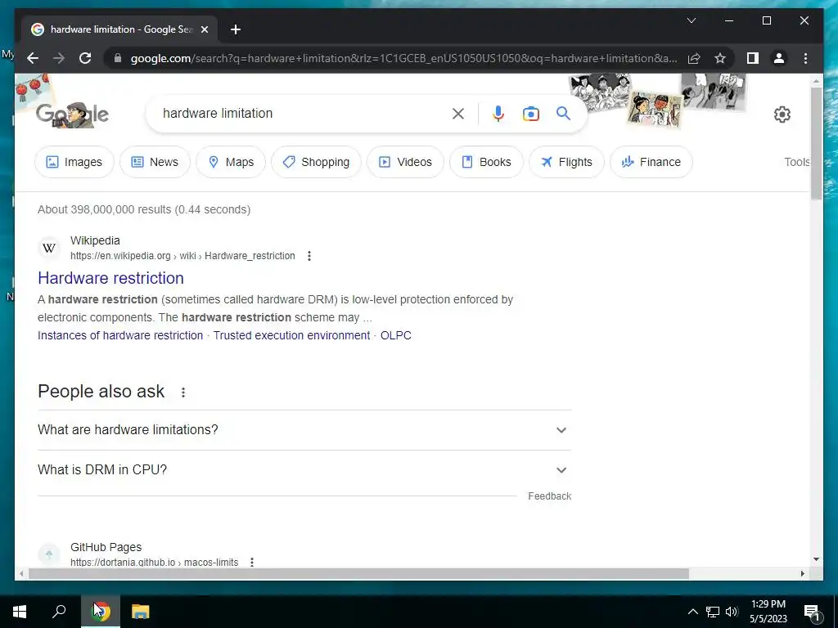The image size is (838, 628).
Task: Click the Wikipedia URL breadcrumb
Action: (182, 256)
